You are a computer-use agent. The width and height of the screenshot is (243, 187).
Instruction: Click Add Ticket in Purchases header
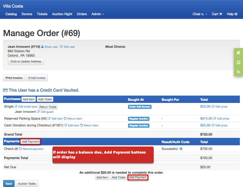click(x=45, y=99)
